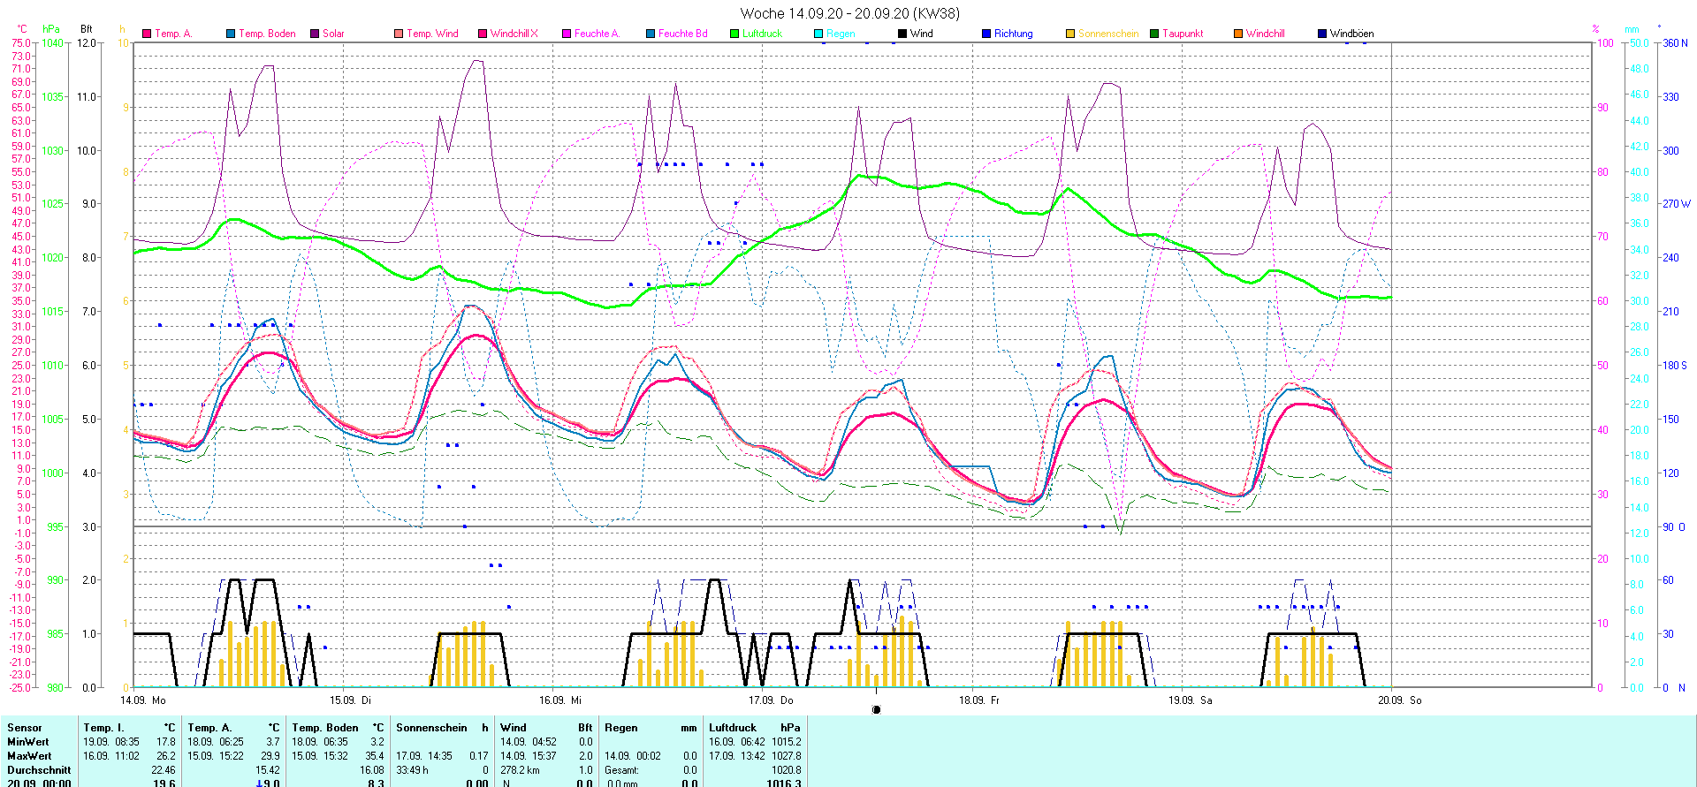Click the Sonnenschein column header in statistics table
Image resolution: width=1697 pixels, height=787 pixels.
[431, 728]
